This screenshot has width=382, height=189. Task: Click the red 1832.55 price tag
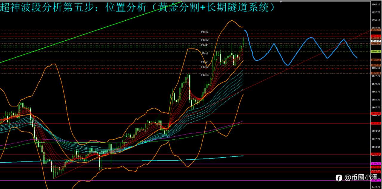[376, 123]
